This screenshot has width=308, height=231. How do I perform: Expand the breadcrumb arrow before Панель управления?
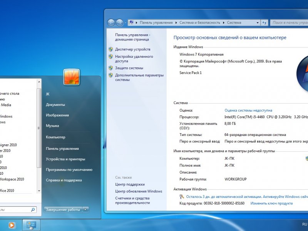tap(137, 23)
